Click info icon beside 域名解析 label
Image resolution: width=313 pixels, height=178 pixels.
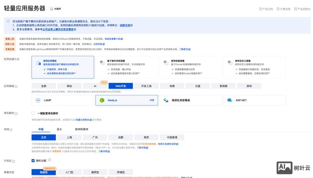tap(16, 113)
